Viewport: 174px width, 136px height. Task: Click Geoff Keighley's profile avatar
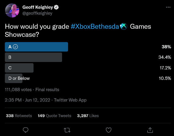click(12, 10)
